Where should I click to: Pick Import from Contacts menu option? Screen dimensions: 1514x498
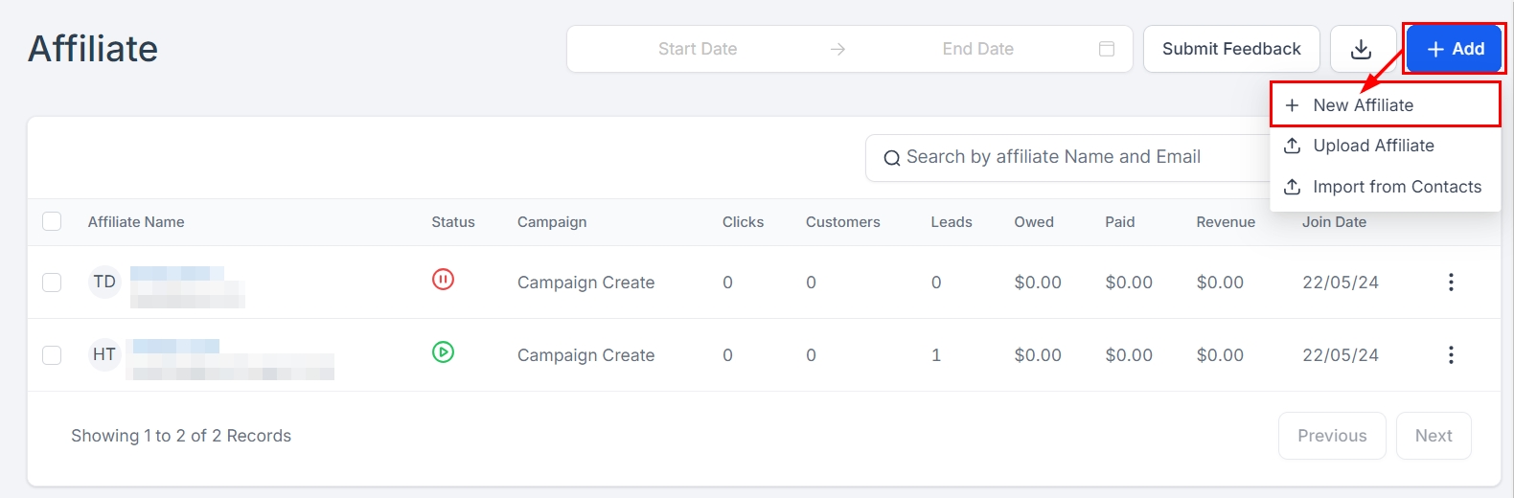[x=1396, y=187]
